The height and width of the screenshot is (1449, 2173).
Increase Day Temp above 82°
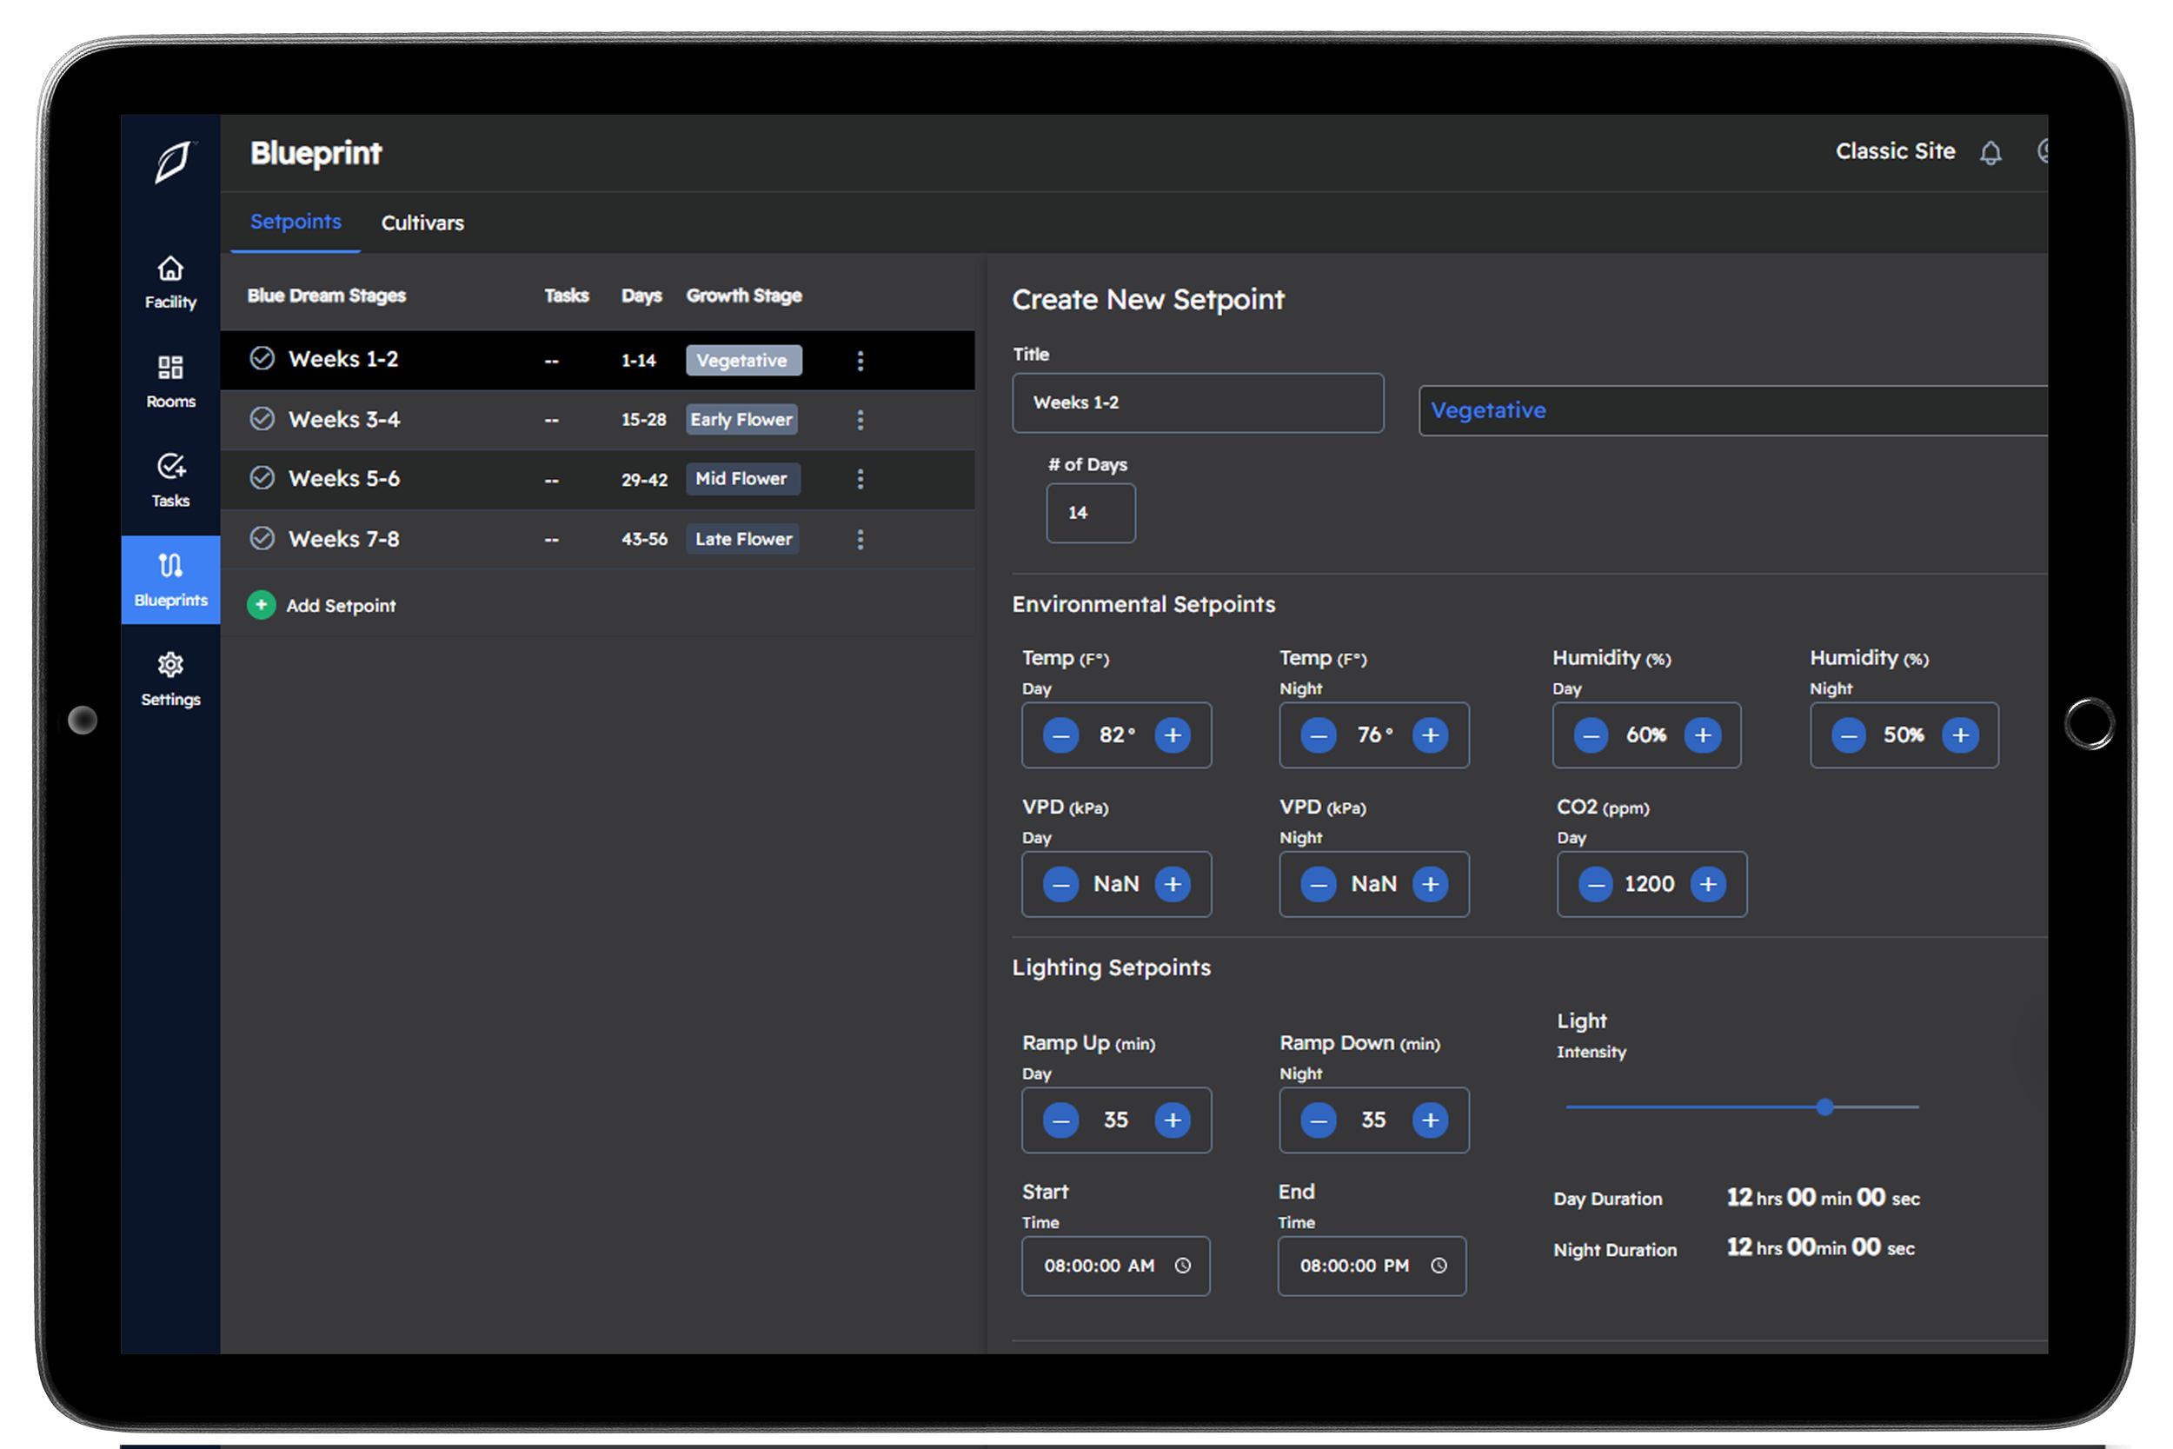pos(1173,735)
